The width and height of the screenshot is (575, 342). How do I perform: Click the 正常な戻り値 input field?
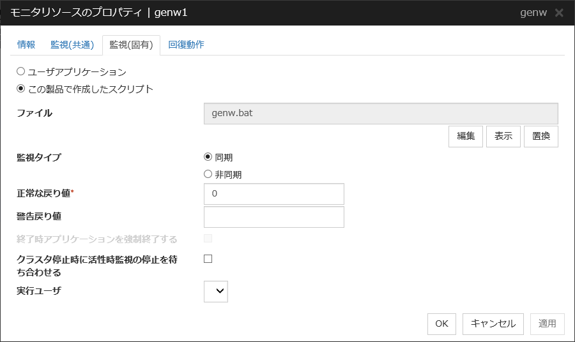273,194
